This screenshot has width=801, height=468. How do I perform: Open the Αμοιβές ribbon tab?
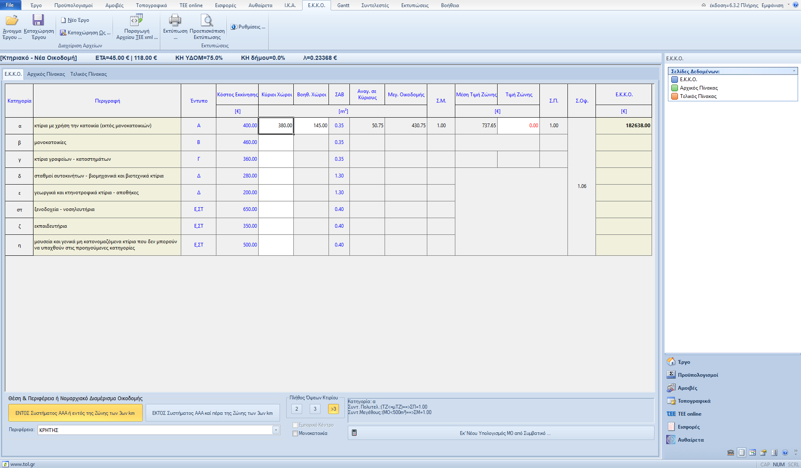click(x=114, y=5)
